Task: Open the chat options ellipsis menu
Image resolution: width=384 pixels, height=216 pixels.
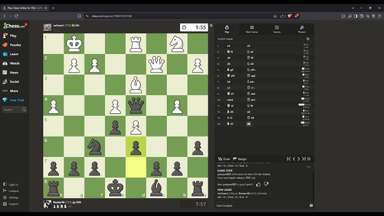Action: tap(308, 167)
